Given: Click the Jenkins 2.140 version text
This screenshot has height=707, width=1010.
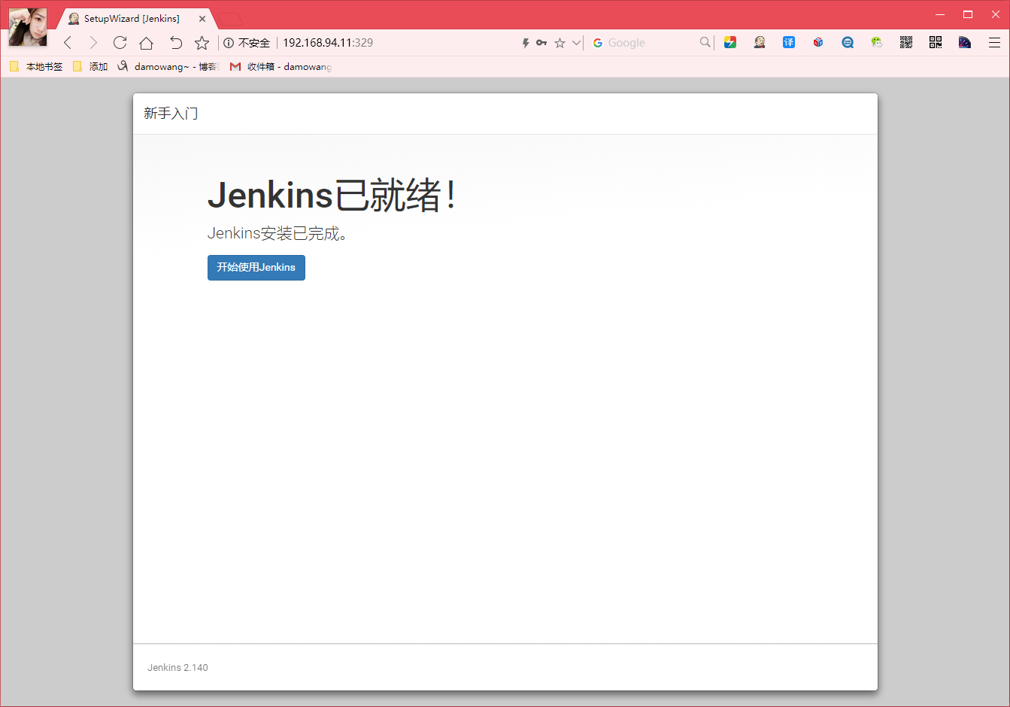Looking at the screenshot, I should tap(177, 668).
